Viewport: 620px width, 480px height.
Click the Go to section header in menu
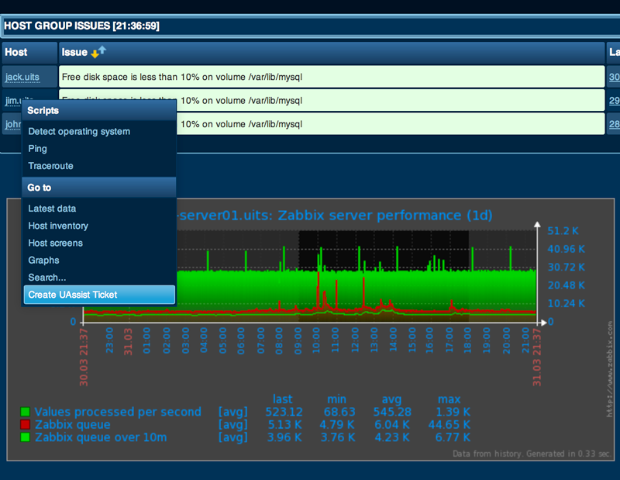coord(99,188)
